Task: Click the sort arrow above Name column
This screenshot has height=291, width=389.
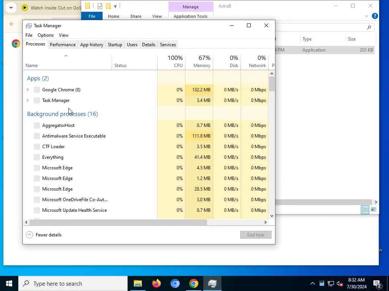Action: [x=66, y=56]
